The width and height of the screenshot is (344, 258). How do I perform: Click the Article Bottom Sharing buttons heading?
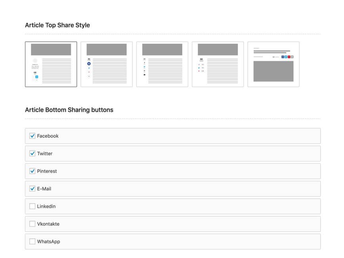click(69, 110)
